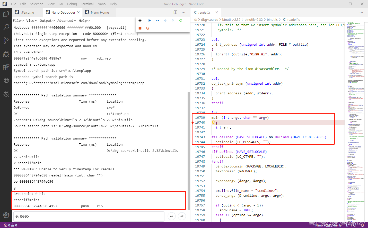Select the Nano Debugger tab
The image size is (368, 228).
point(63,12)
